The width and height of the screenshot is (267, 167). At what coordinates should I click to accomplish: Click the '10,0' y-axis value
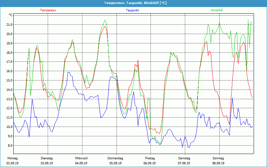point(9,127)
